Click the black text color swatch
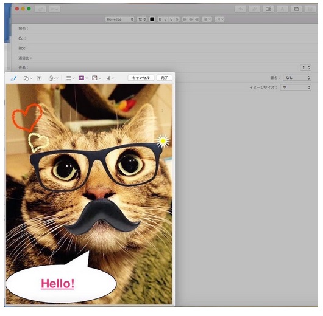Image resolution: width=323 pixels, height=316 pixels. 152,19
